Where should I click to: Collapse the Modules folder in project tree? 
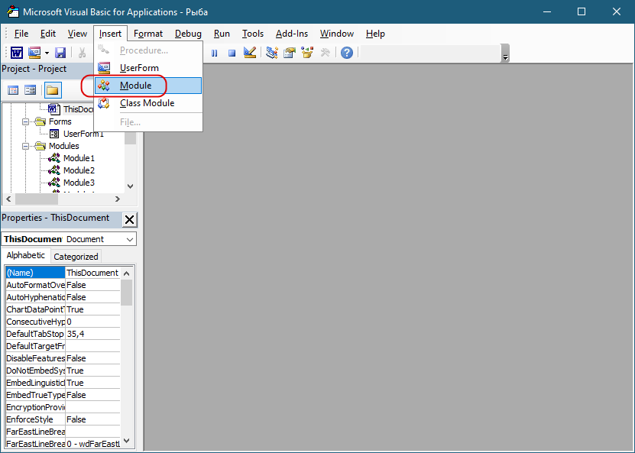coord(25,146)
